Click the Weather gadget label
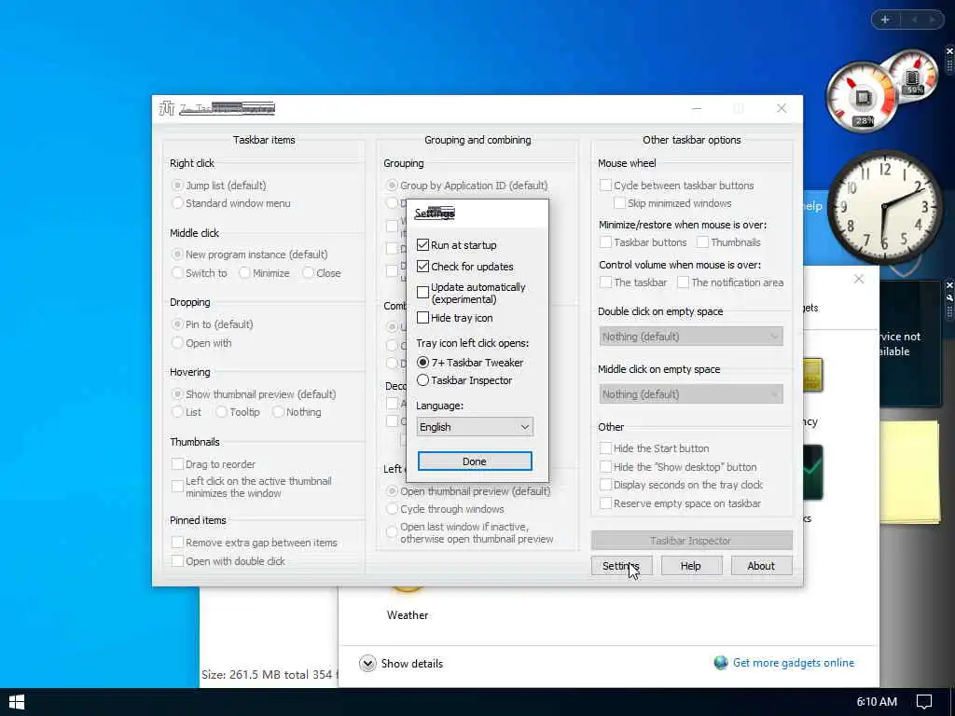 [408, 615]
